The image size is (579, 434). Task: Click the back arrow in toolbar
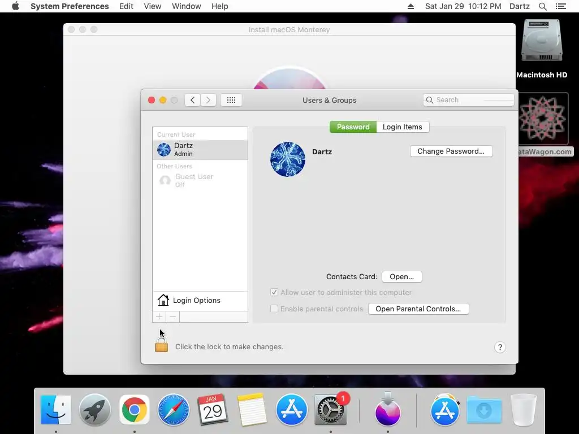point(192,100)
